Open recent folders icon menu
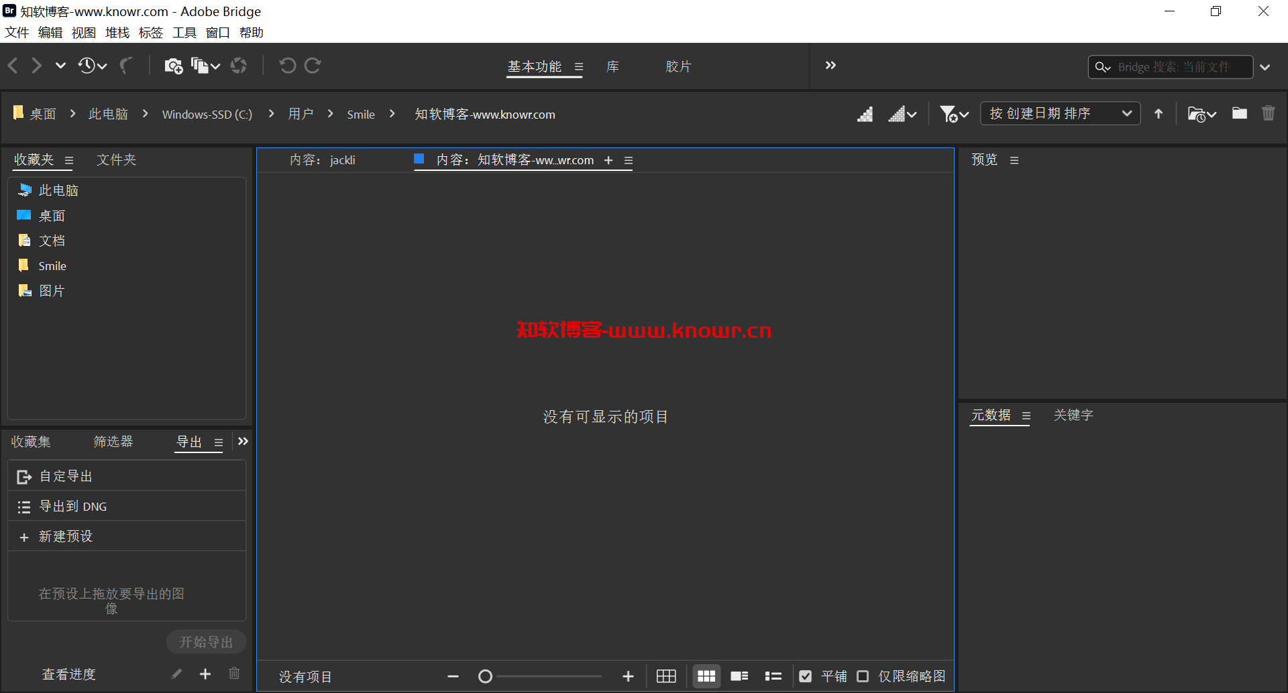Image resolution: width=1288 pixels, height=693 pixels. [1201, 114]
